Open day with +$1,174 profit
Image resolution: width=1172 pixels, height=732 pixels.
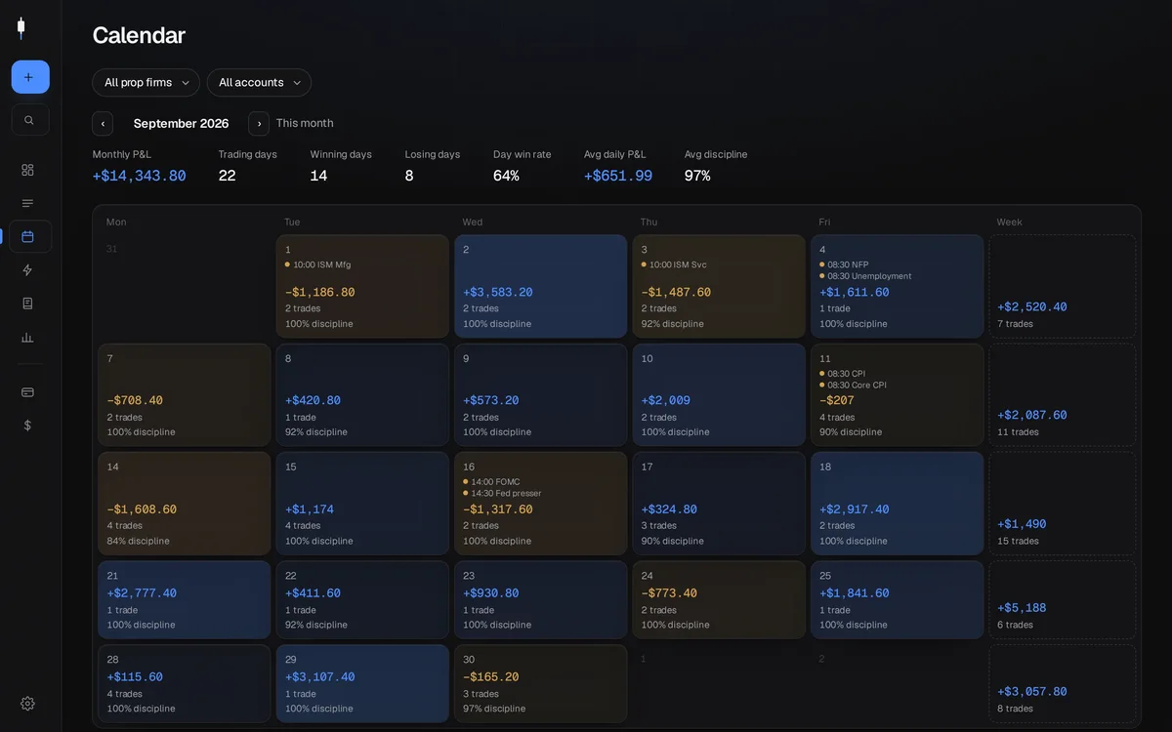[x=362, y=504]
